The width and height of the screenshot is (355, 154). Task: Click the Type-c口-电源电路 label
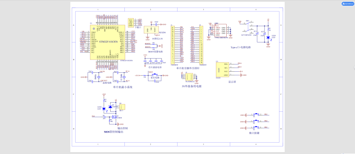[240, 47]
